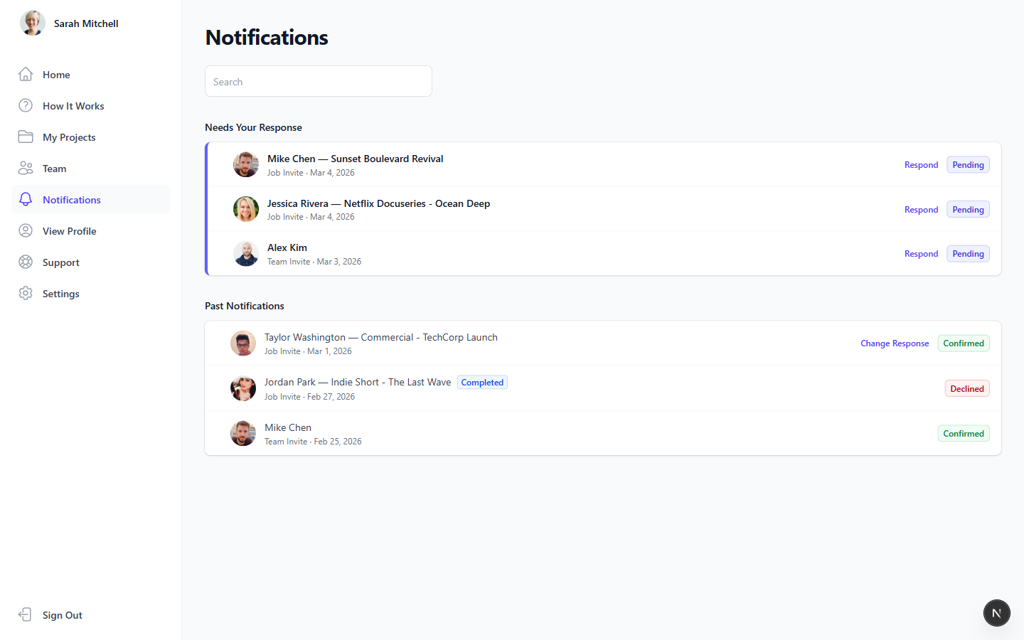
Task: Click the Settings gear icon
Action: click(x=26, y=293)
